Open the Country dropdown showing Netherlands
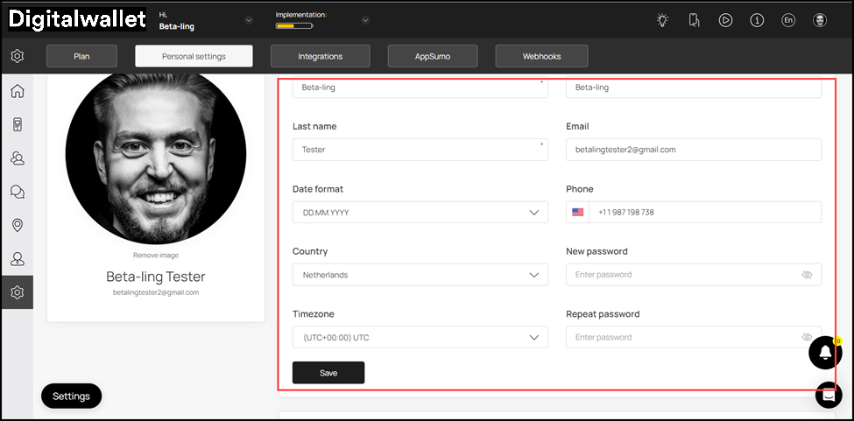Screen dimensions: 854x421 coord(420,275)
